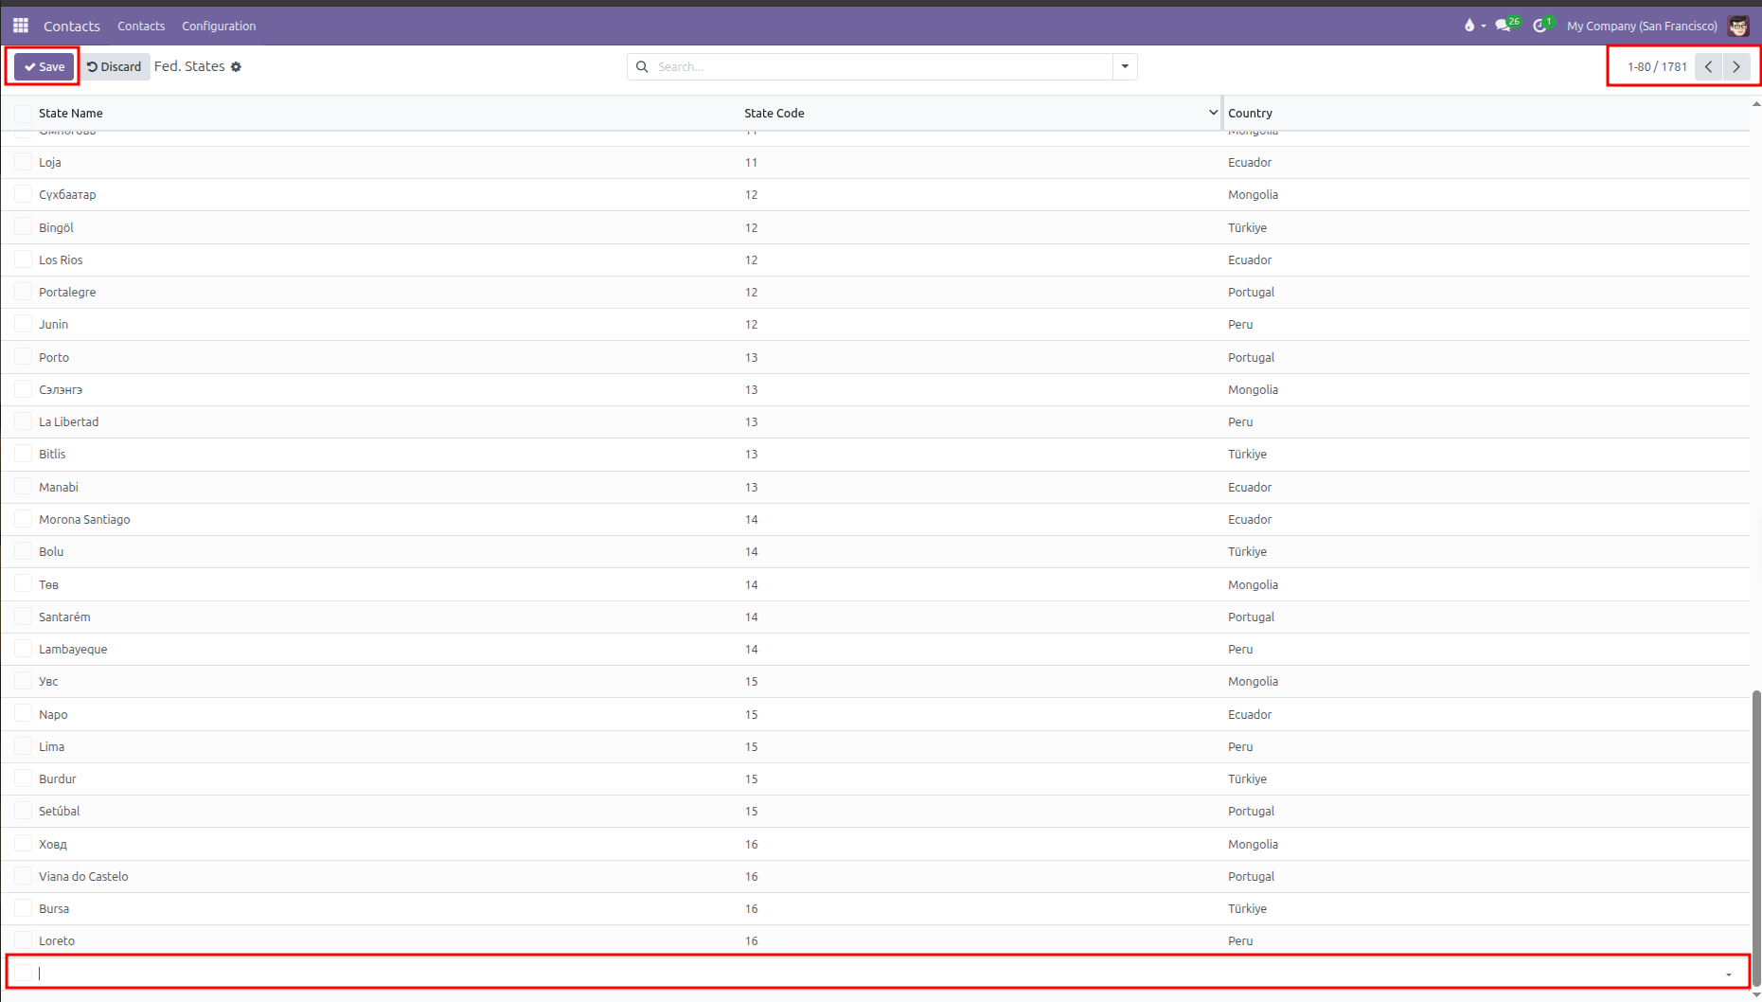
Task: Select the Morona Santiago row checkbox
Action: pyautogui.click(x=23, y=519)
